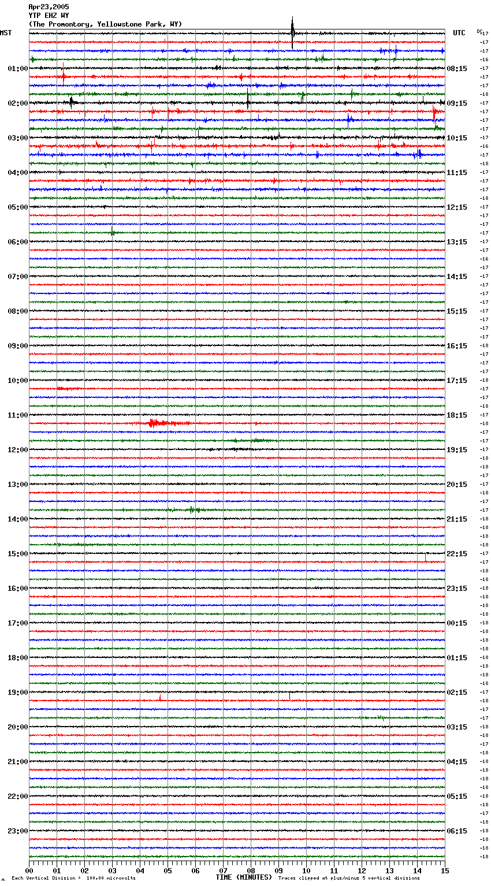Viewport: 491px width, 886px height.
Task: Click the 00:15 UTC time label
Action: 457,623
